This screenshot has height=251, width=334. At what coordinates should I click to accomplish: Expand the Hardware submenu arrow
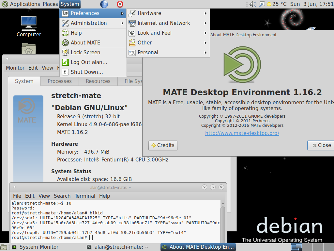[205, 13]
